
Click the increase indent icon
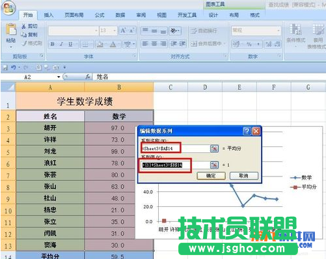coord(182,44)
